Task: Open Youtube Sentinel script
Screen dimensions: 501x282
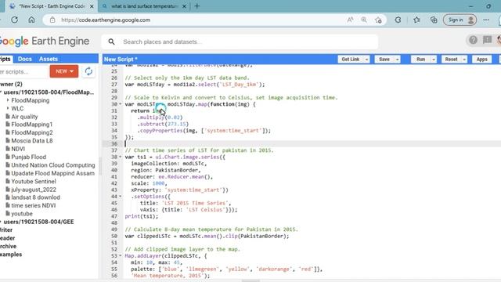Action: pos(34,181)
